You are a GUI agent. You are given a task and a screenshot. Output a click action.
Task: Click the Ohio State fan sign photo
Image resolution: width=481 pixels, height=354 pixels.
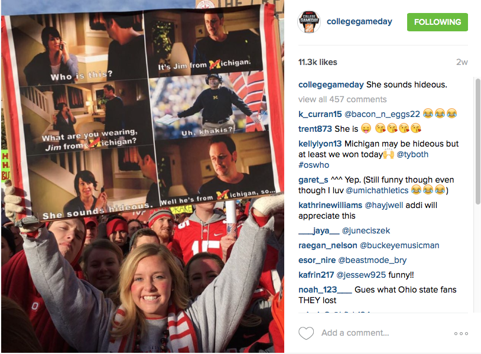click(142, 177)
